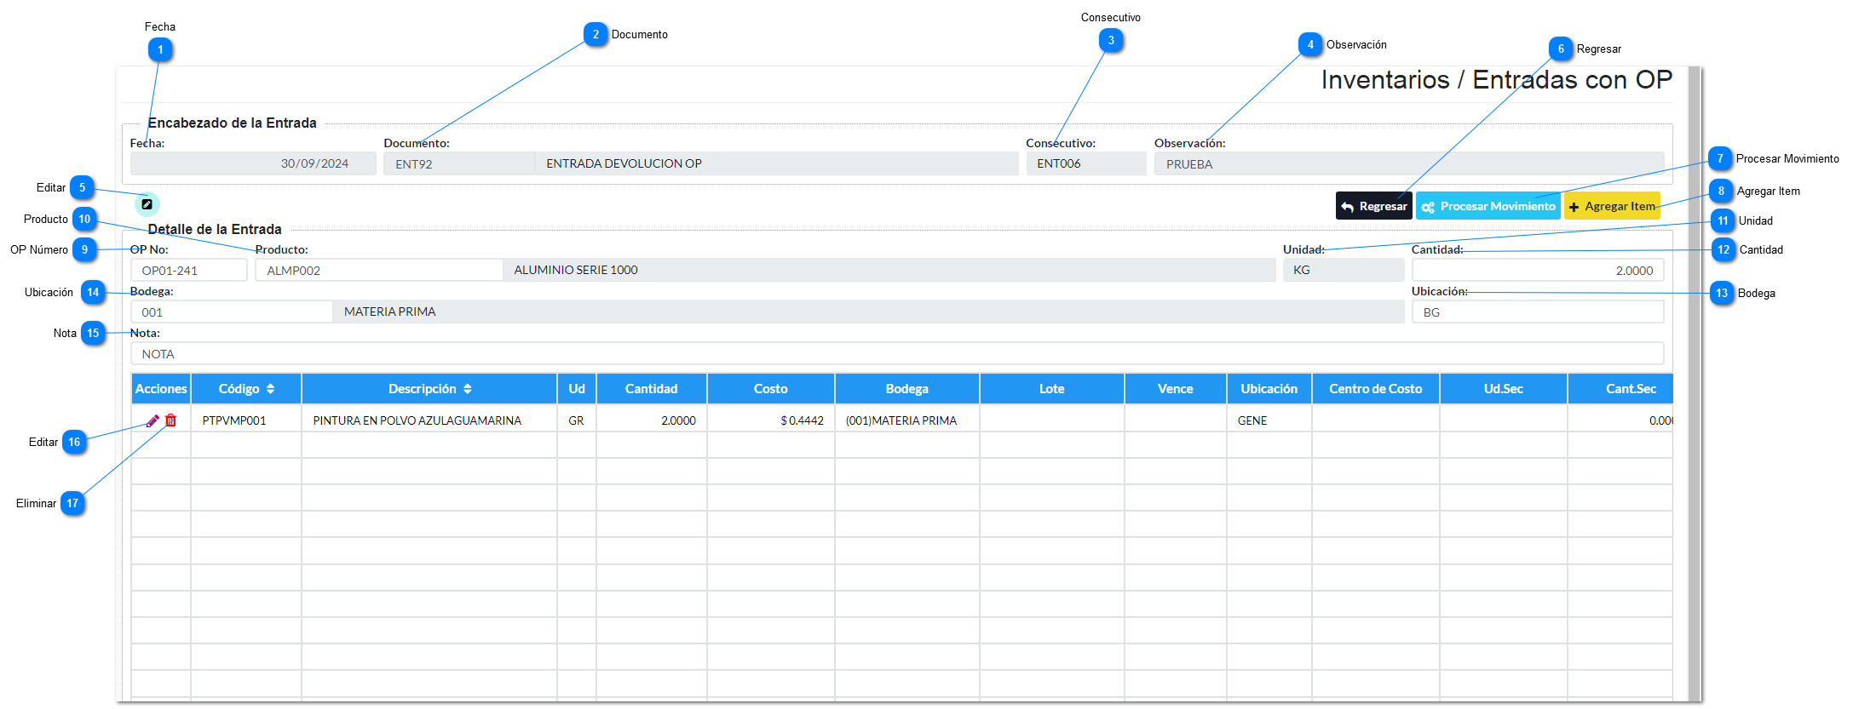This screenshot has width=1853, height=709.
Task: Click the Acciones column header
Action: pyautogui.click(x=161, y=389)
